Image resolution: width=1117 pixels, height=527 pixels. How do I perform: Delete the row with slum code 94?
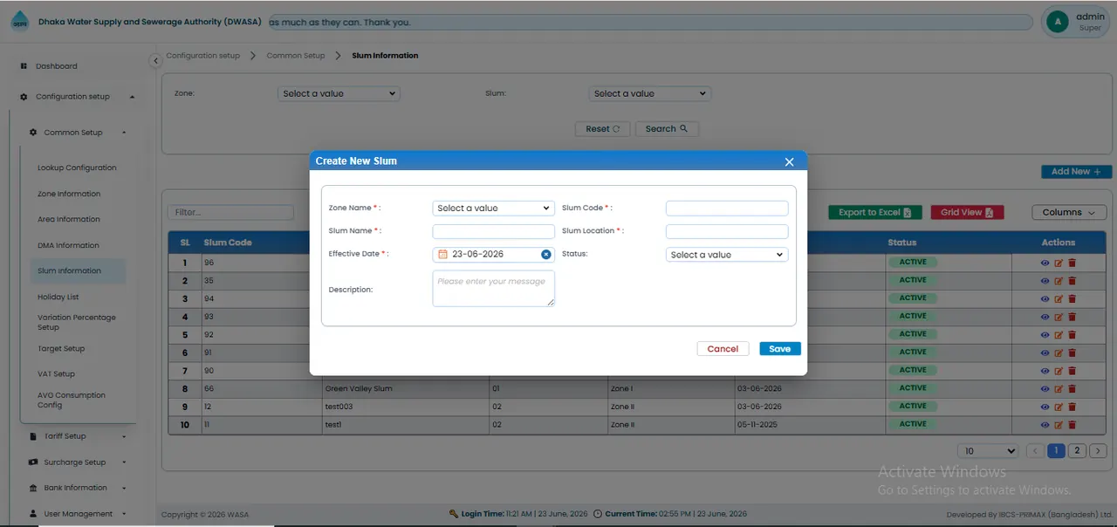[x=1072, y=298]
